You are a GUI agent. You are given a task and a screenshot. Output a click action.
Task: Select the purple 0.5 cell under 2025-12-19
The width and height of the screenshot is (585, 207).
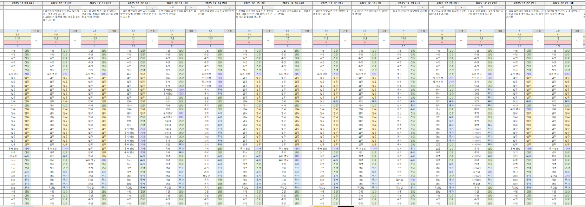tap(404, 46)
